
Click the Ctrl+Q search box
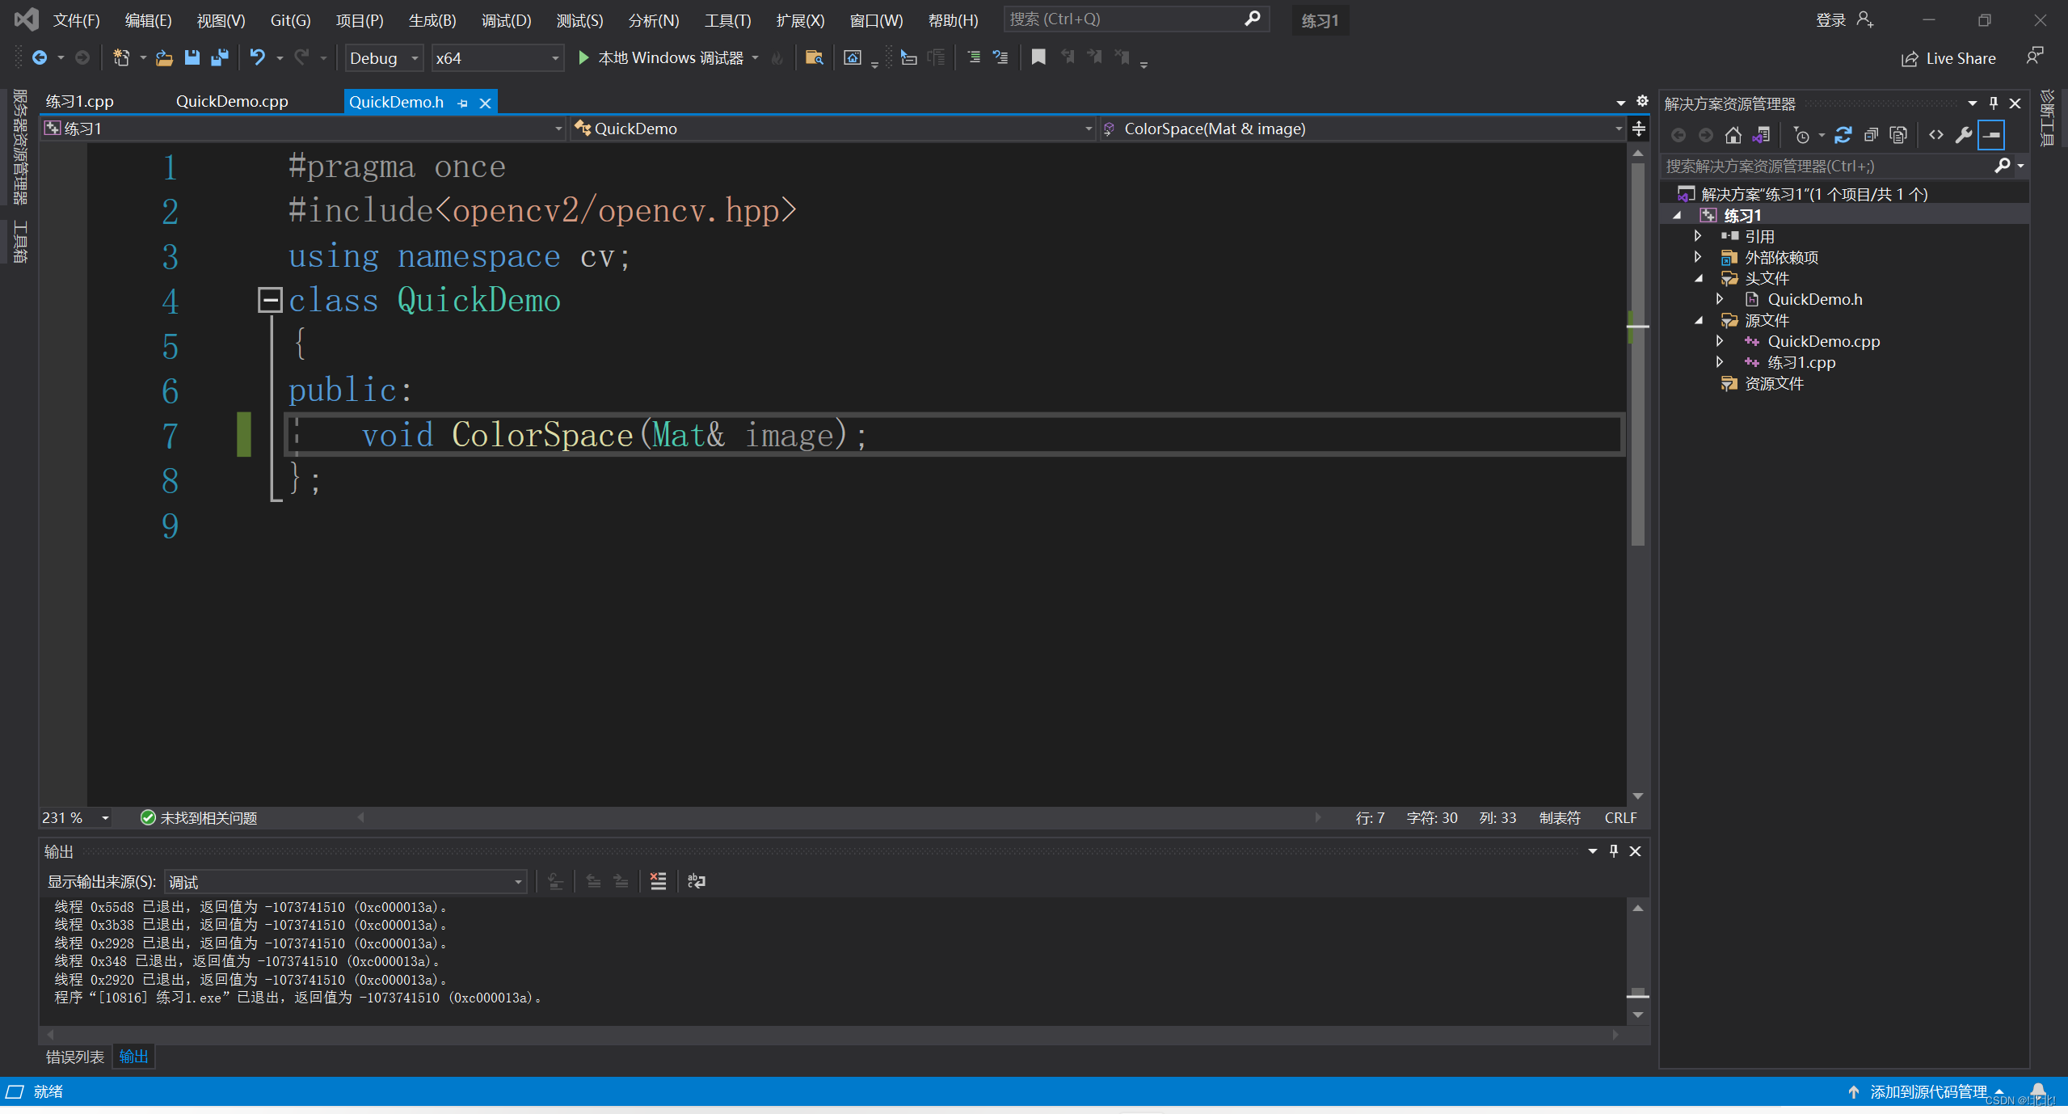pos(1126,19)
